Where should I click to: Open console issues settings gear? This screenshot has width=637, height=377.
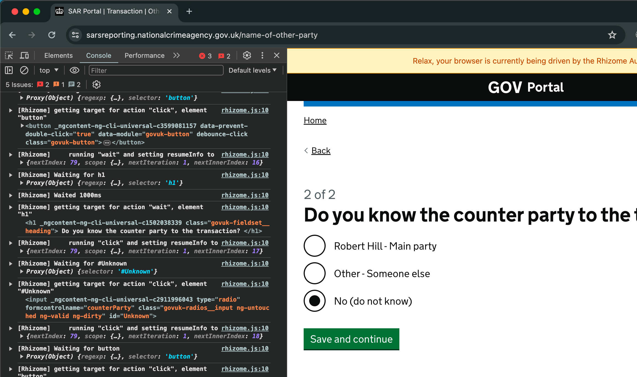pyautogui.click(x=96, y=84)
